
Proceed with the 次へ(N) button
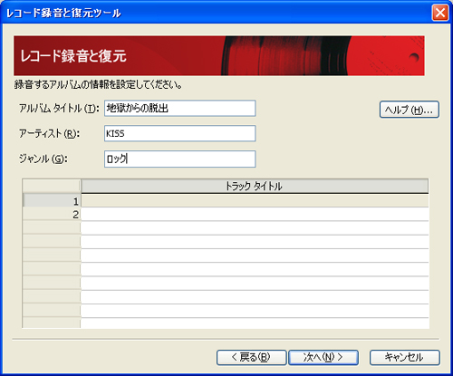point(323,357)
